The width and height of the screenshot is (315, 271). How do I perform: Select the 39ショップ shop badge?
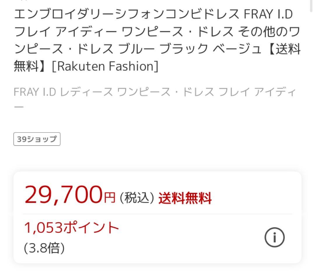point(37,139)
